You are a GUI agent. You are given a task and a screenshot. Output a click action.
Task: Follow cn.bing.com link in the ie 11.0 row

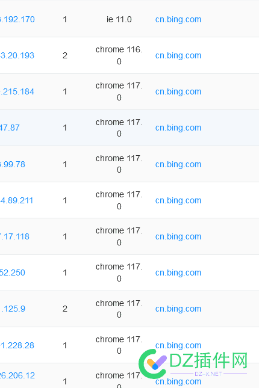pos(178,19)
